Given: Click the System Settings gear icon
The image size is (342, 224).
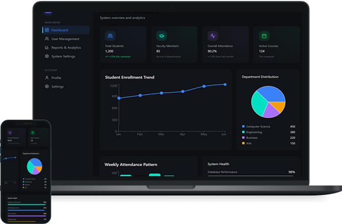Looking at the screenshot, I should click(47, 56).
